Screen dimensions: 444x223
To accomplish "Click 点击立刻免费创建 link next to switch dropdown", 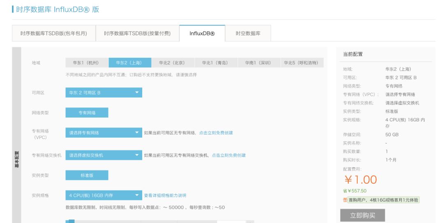I will [229, 155].
